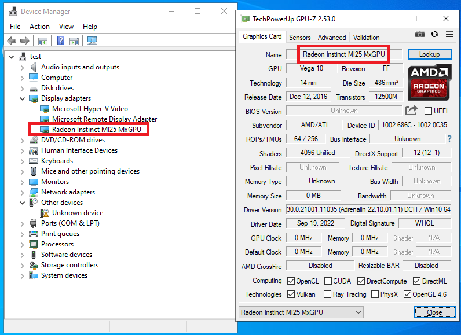Select Radeon Instinct MI25 MxGPU in device tree
Viewport: 461px width, 335px height.
[97, 130]
